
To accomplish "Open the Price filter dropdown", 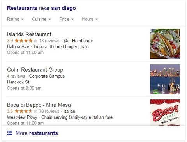I will tap(67, 19).
